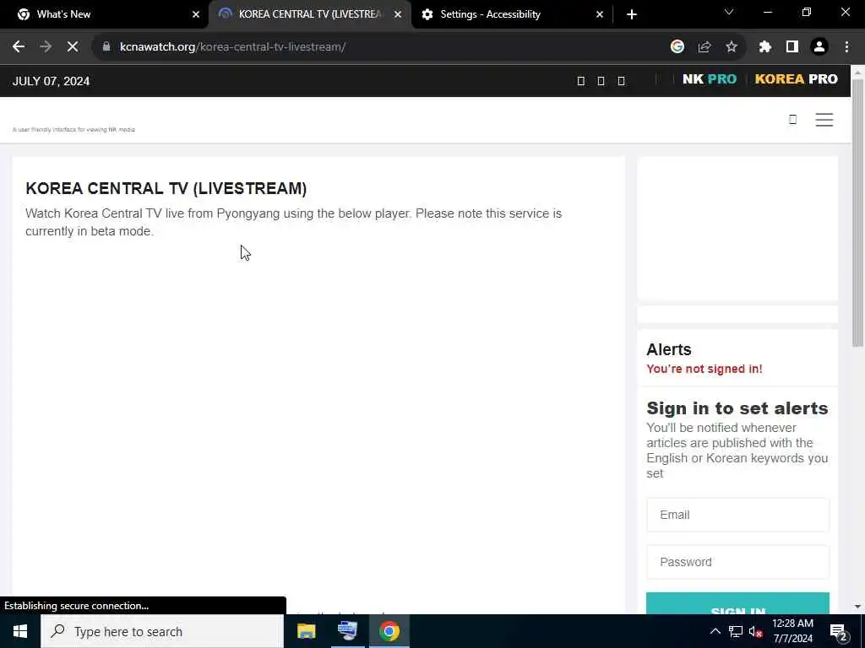
Task: Click the JULY 07, 2024 date text
Action: [51, 81]
